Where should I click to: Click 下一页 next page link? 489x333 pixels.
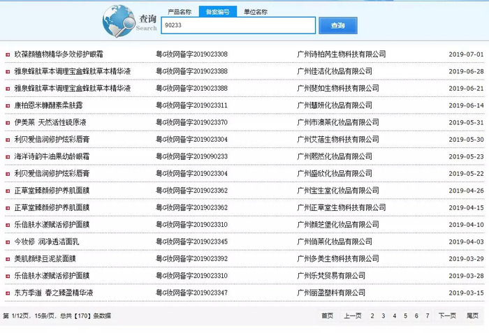[447, 316]
